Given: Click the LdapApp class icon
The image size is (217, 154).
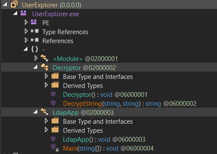Looking at the screenshot, I should pyautogui.click(x=45, y=112).
